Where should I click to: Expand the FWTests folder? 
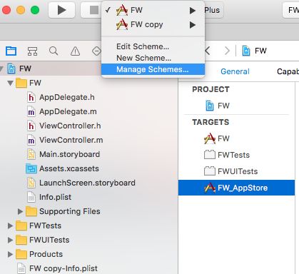coord(10,225)
